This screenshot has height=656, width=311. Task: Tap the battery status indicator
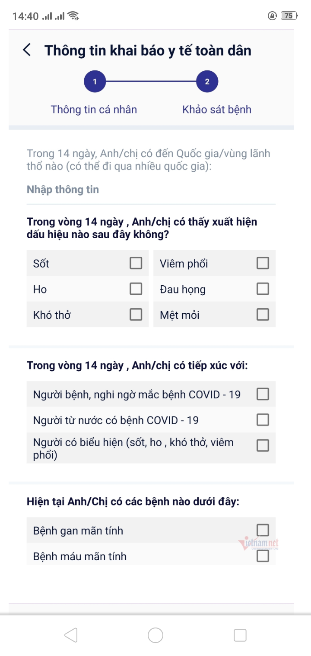(x=289, y=16)
